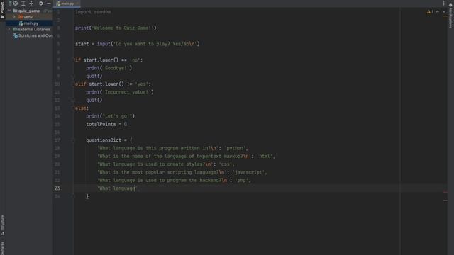
Task: Open the Structure tool window stripe button
Action: (x=2, y=225)
